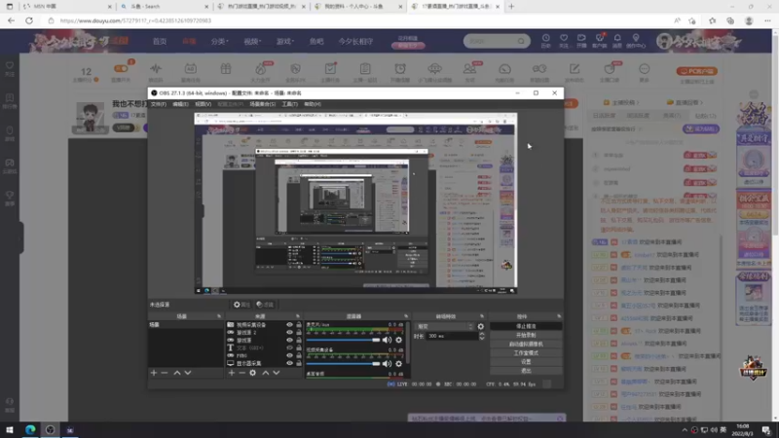Viewport: 779px width, 438px height.
Task: Toggle the lock for 视频采集设备 source
Action: click(299, 325)
